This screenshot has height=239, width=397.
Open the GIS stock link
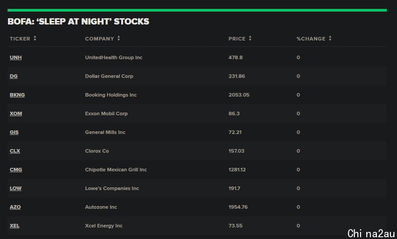tap(14, 133)
